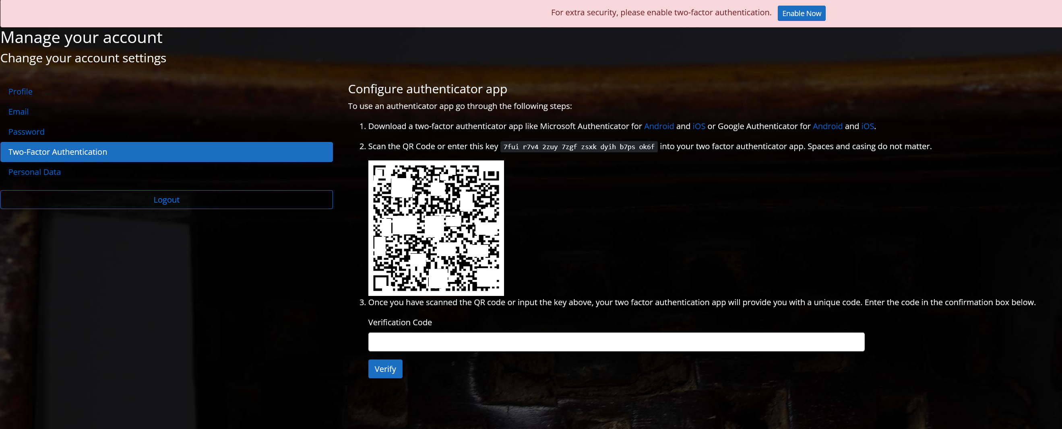
Task: Open the Password settings section
Action: [26, 132]
